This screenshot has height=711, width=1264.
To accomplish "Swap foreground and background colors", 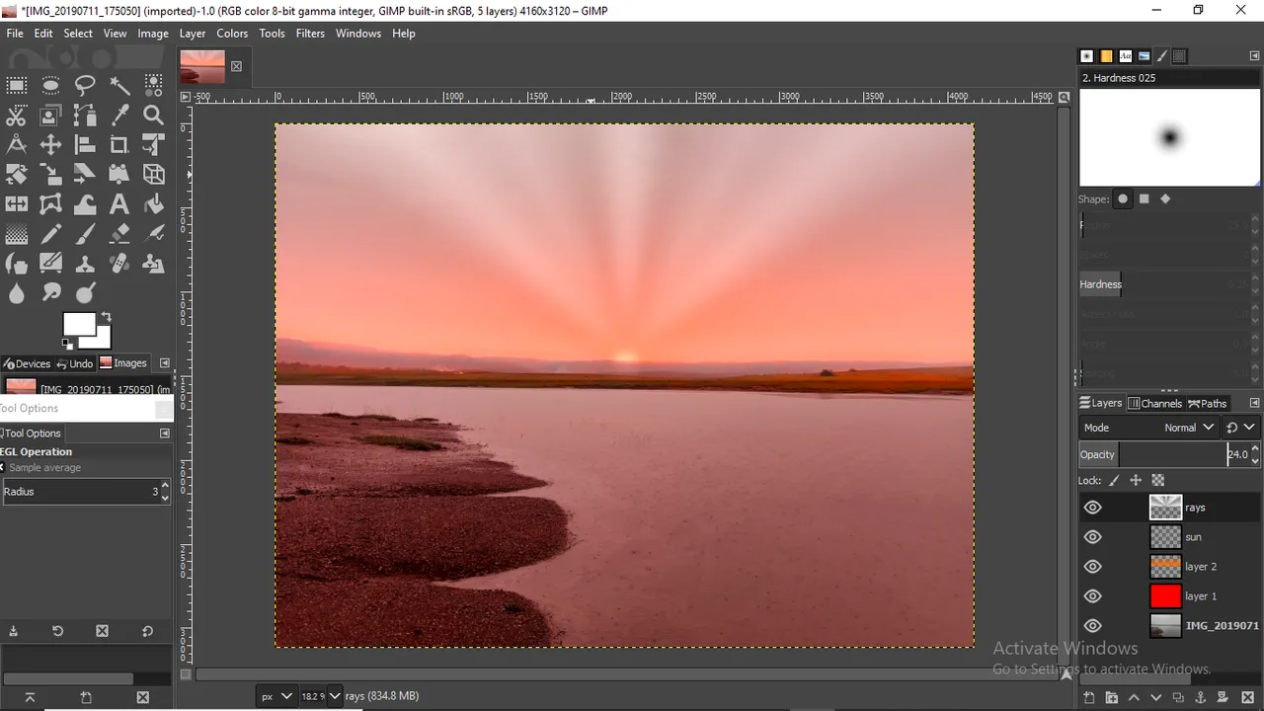I will click(x=106, y=317).
